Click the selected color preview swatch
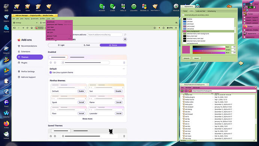Viewport: 259px width, 146px height. coord(186,50)
